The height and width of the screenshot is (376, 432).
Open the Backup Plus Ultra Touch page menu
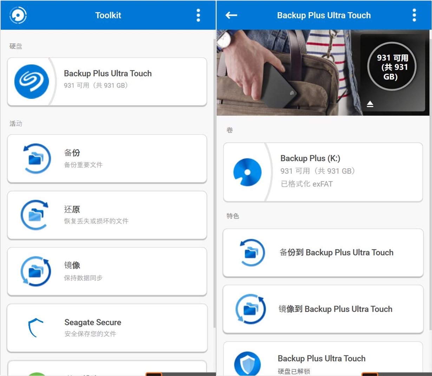coord(414,15)
